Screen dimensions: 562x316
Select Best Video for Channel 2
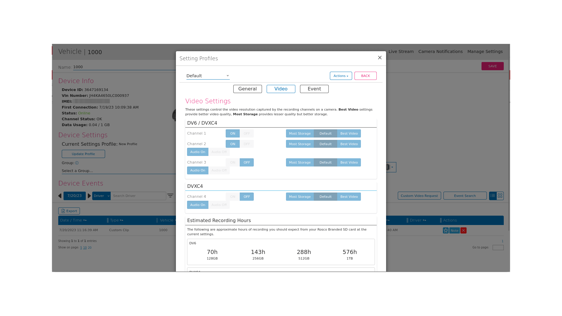tap(349, 144)
